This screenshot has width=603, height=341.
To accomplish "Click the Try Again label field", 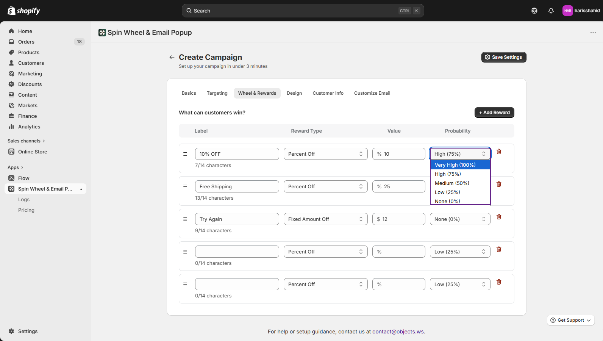I will [237, 219].
